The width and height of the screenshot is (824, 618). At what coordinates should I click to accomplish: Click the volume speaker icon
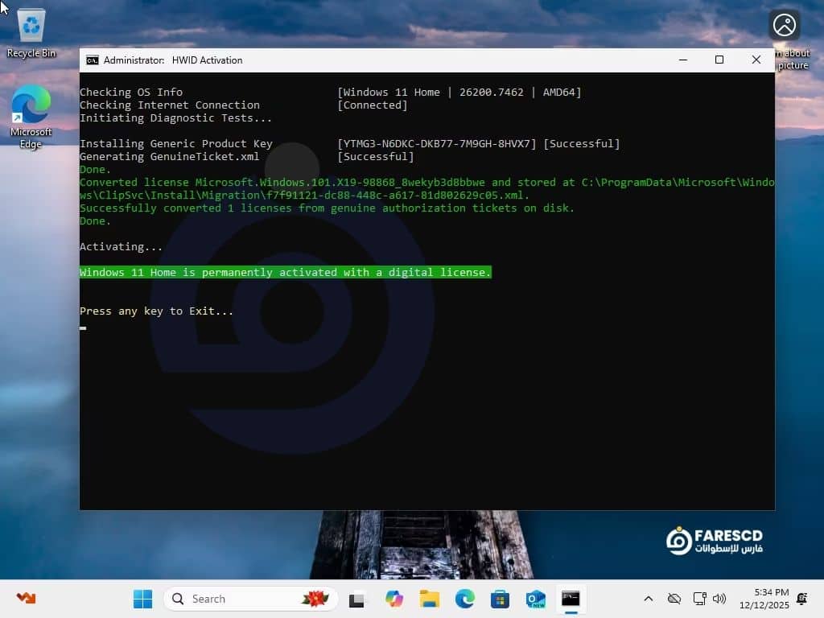[x=719, y=599]
